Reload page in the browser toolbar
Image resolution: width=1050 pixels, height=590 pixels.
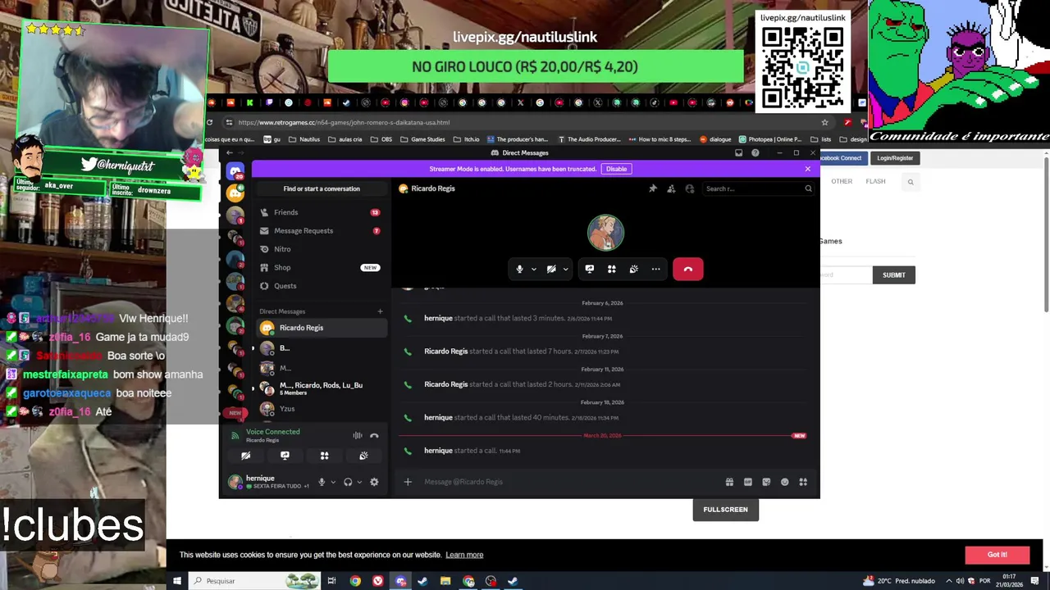[210, 122]
